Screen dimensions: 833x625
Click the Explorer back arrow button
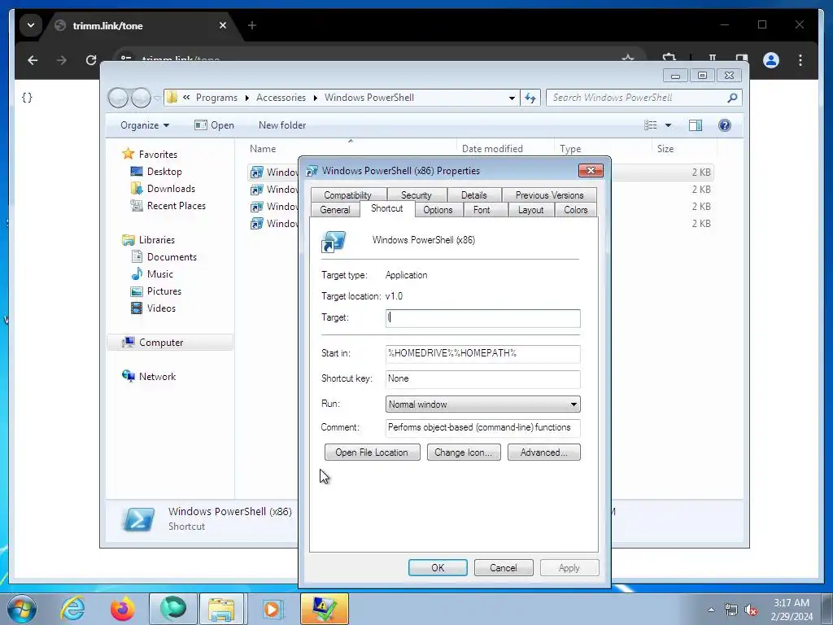tap(118, 98)
